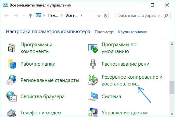This screenshot has height=117, width=175.
Task: Refresh the Control Panel view
Action: point(105,16)
